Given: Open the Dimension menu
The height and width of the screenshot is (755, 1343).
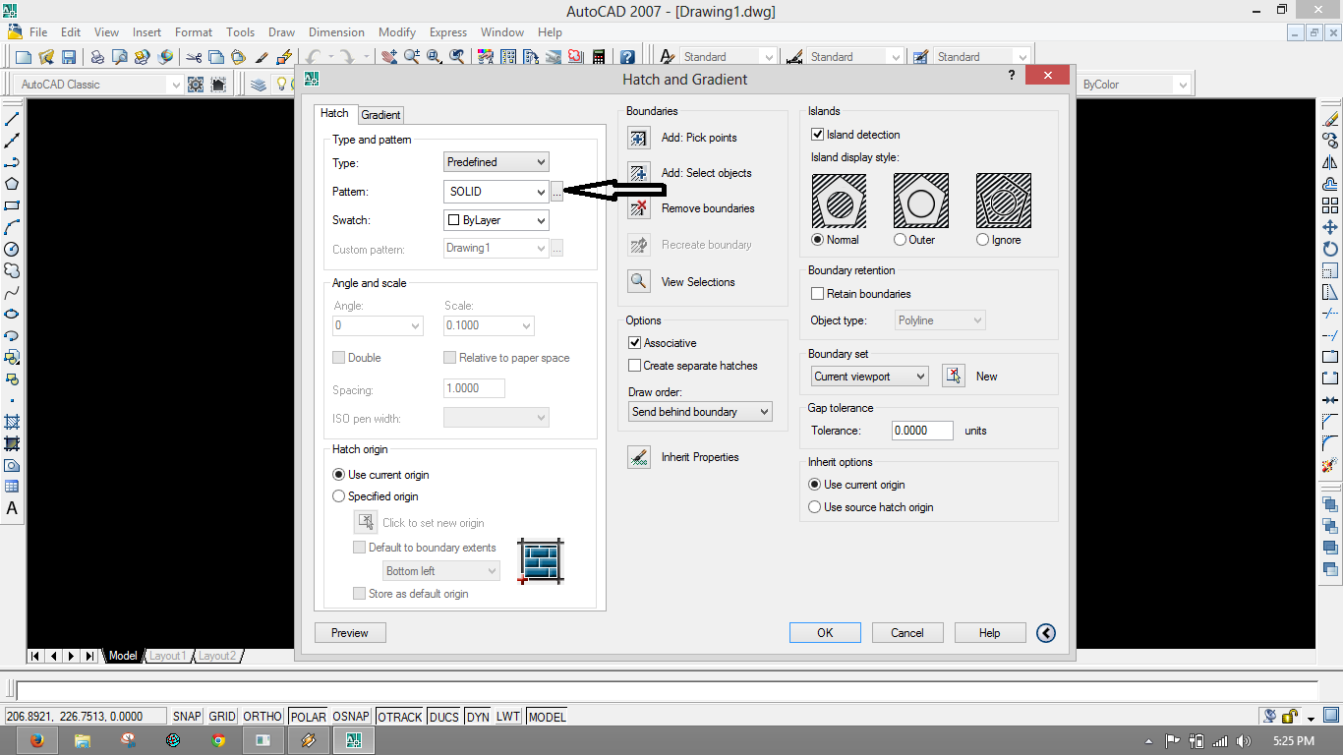Looking at the screenshot, I should pyautogui.click(x=336, y=31).
